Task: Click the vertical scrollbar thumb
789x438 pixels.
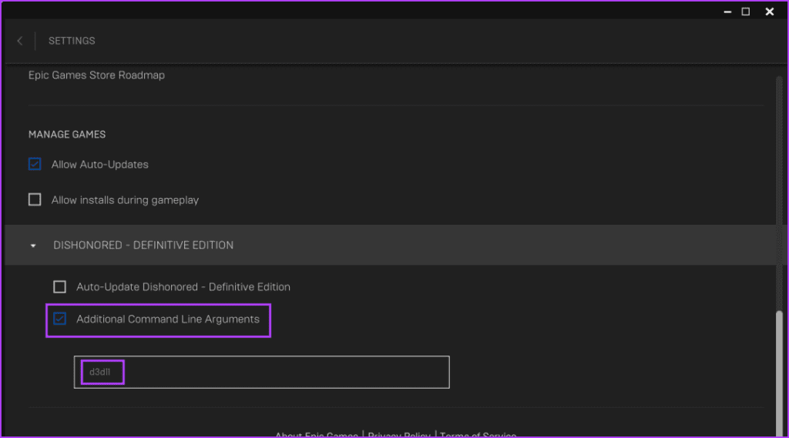Action: click(x=779, y=372)
